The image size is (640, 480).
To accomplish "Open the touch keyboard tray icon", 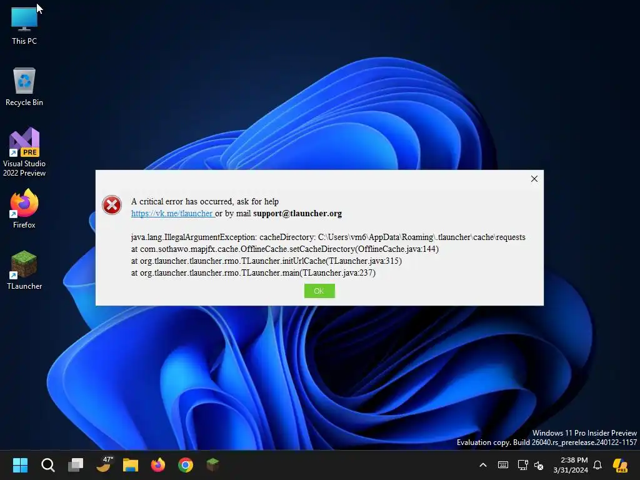I will [x=503, y=465].
